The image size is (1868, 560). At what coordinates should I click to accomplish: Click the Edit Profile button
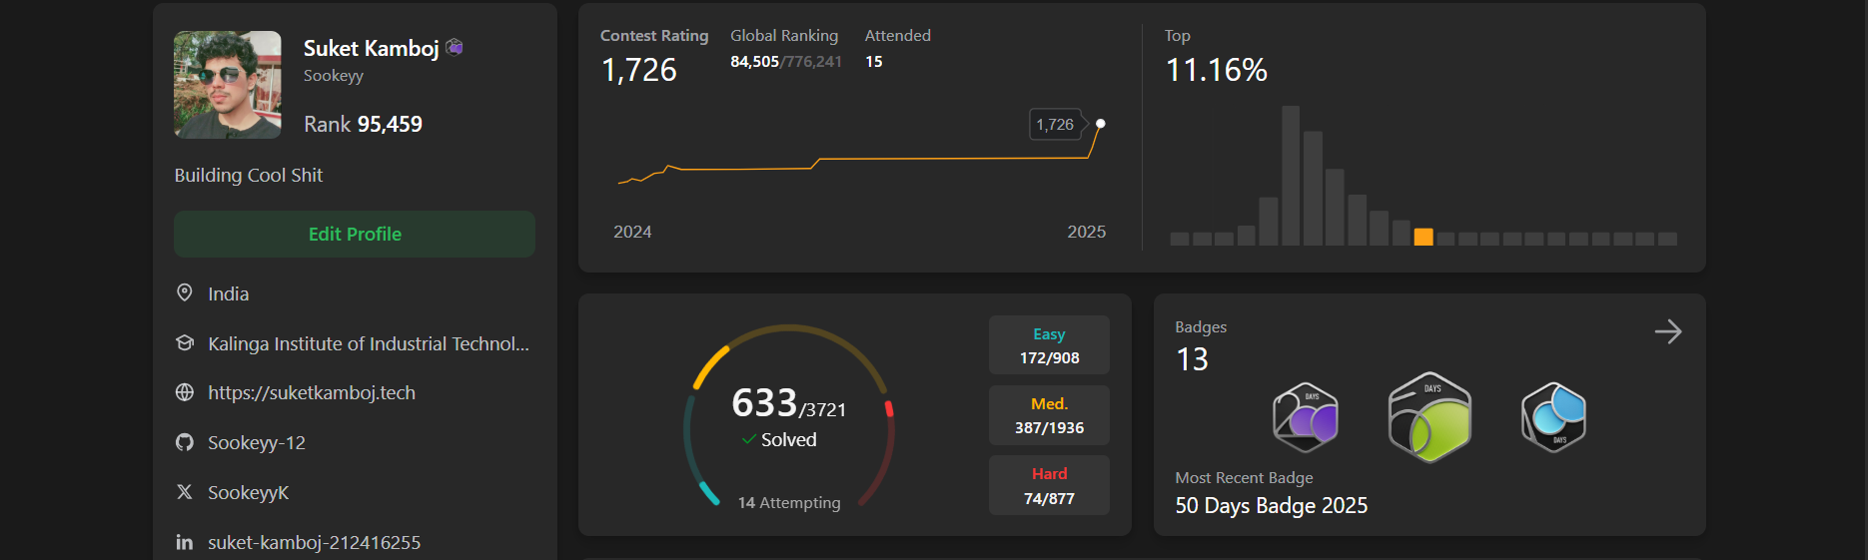(x=354, y=234)
